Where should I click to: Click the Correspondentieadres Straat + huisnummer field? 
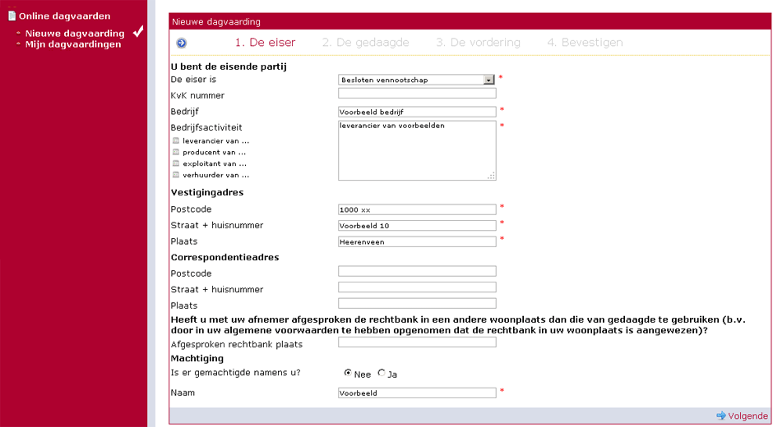tap(417, 287)
